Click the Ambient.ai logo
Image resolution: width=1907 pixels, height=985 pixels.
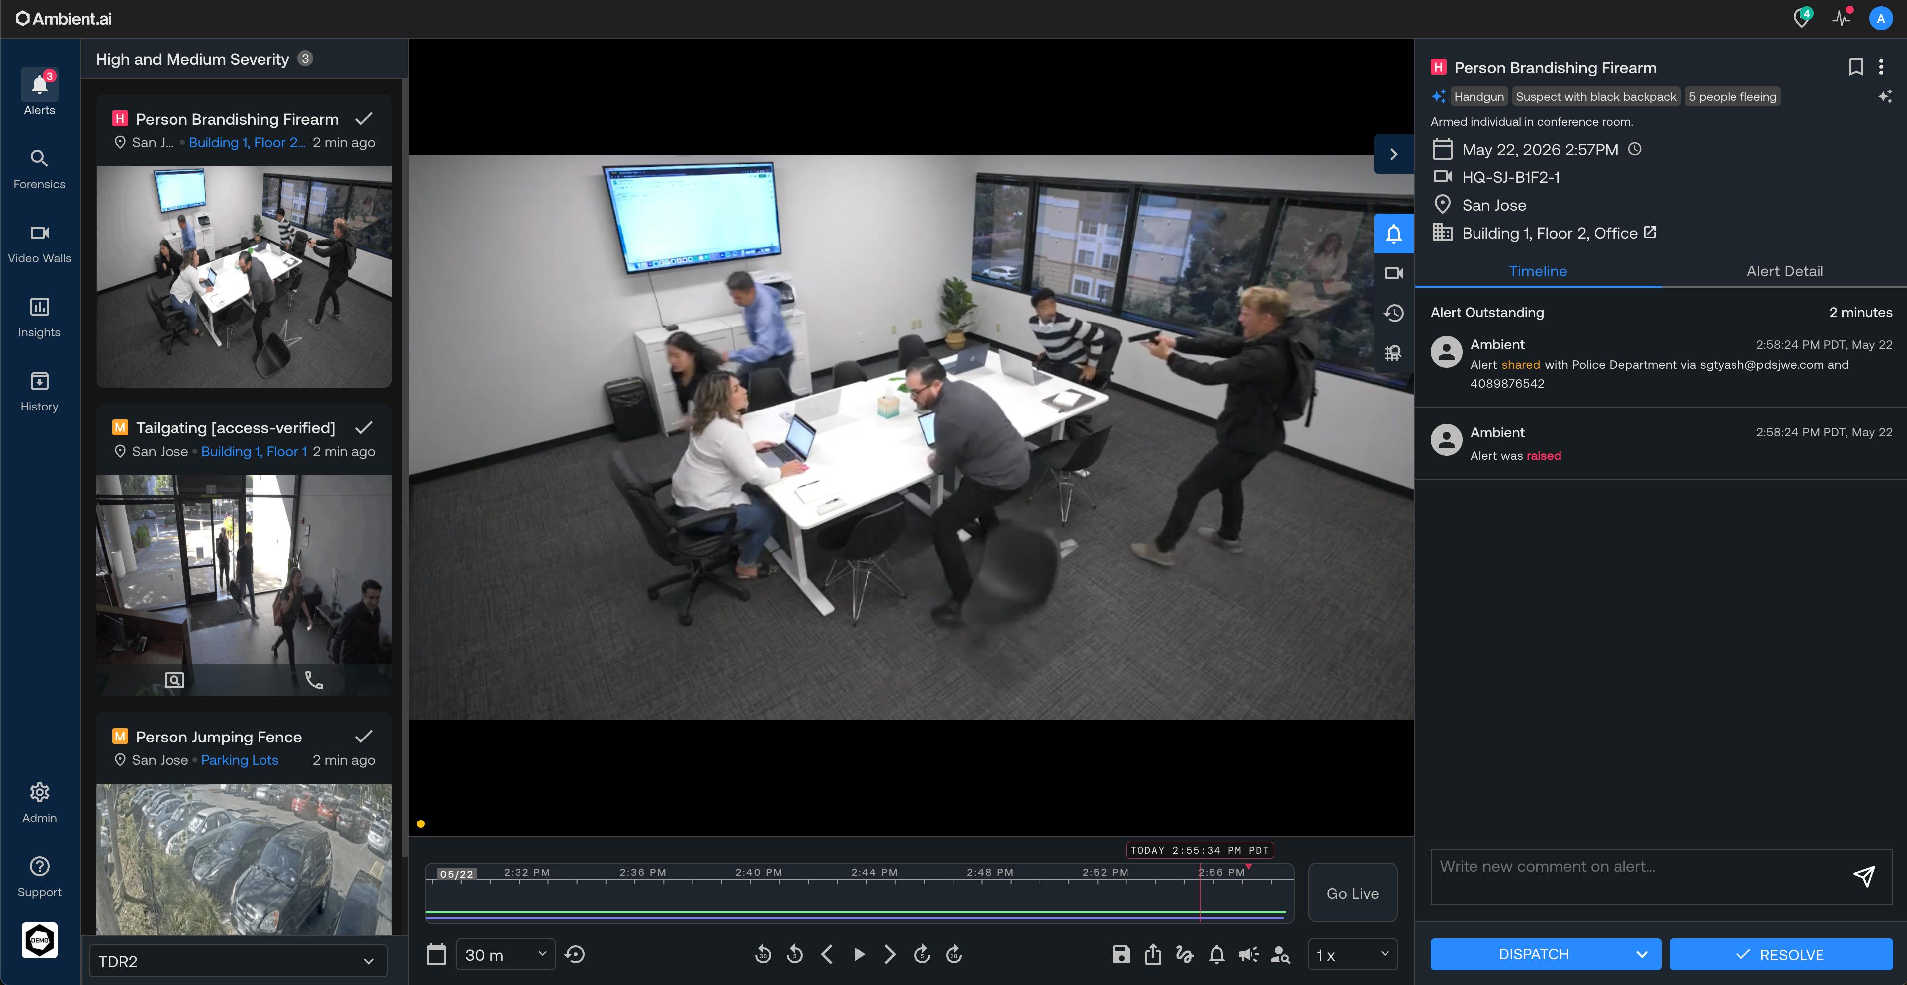pyautogui.click(x=64, y=18)
